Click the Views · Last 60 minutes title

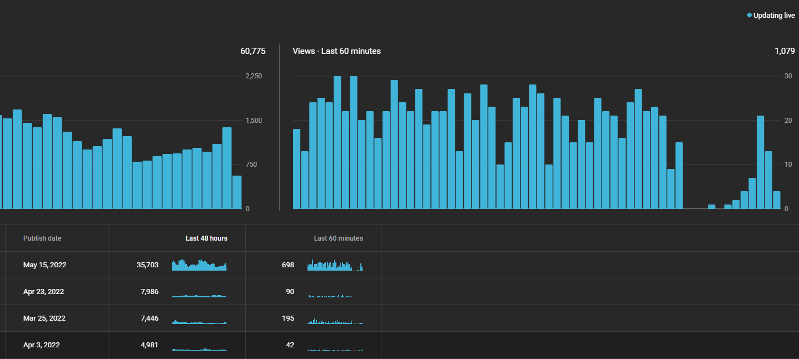[337, 51]
